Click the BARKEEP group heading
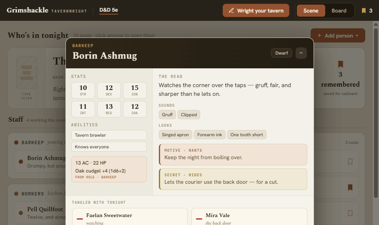Viewport: 379px width, 225px height. 33,142
